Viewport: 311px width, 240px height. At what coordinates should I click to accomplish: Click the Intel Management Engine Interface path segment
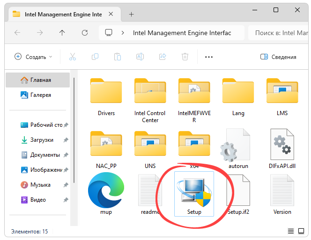pyautogui.click(x=182, y=33)
